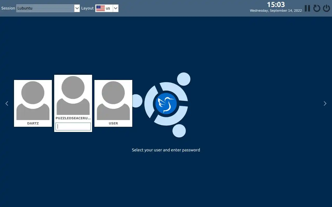332x207 pixels.
Task: Select the DARTZ user avatar
Action: [33, 101]
